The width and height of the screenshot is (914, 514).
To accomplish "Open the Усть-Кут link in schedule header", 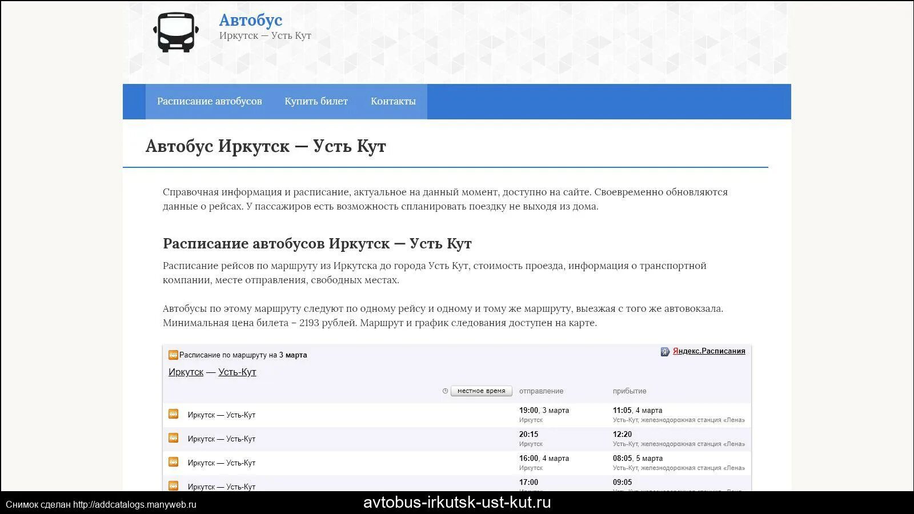I will [x=237, y=372].
